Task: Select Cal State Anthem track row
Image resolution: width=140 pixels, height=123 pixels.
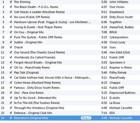Action: click(x=70, y=78)
